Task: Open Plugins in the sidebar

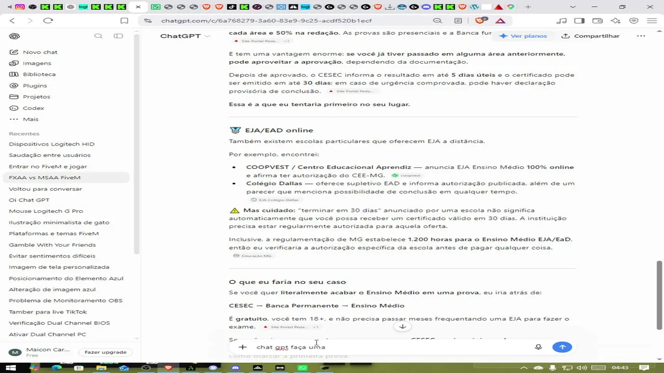Action: tap(28, 86)
